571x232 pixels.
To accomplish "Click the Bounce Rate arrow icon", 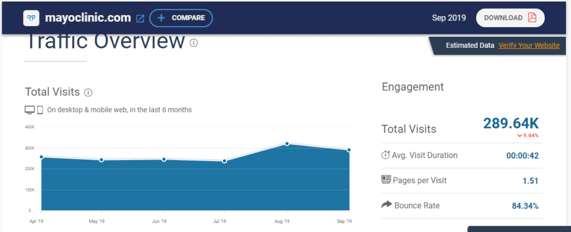I will (386, 205).
